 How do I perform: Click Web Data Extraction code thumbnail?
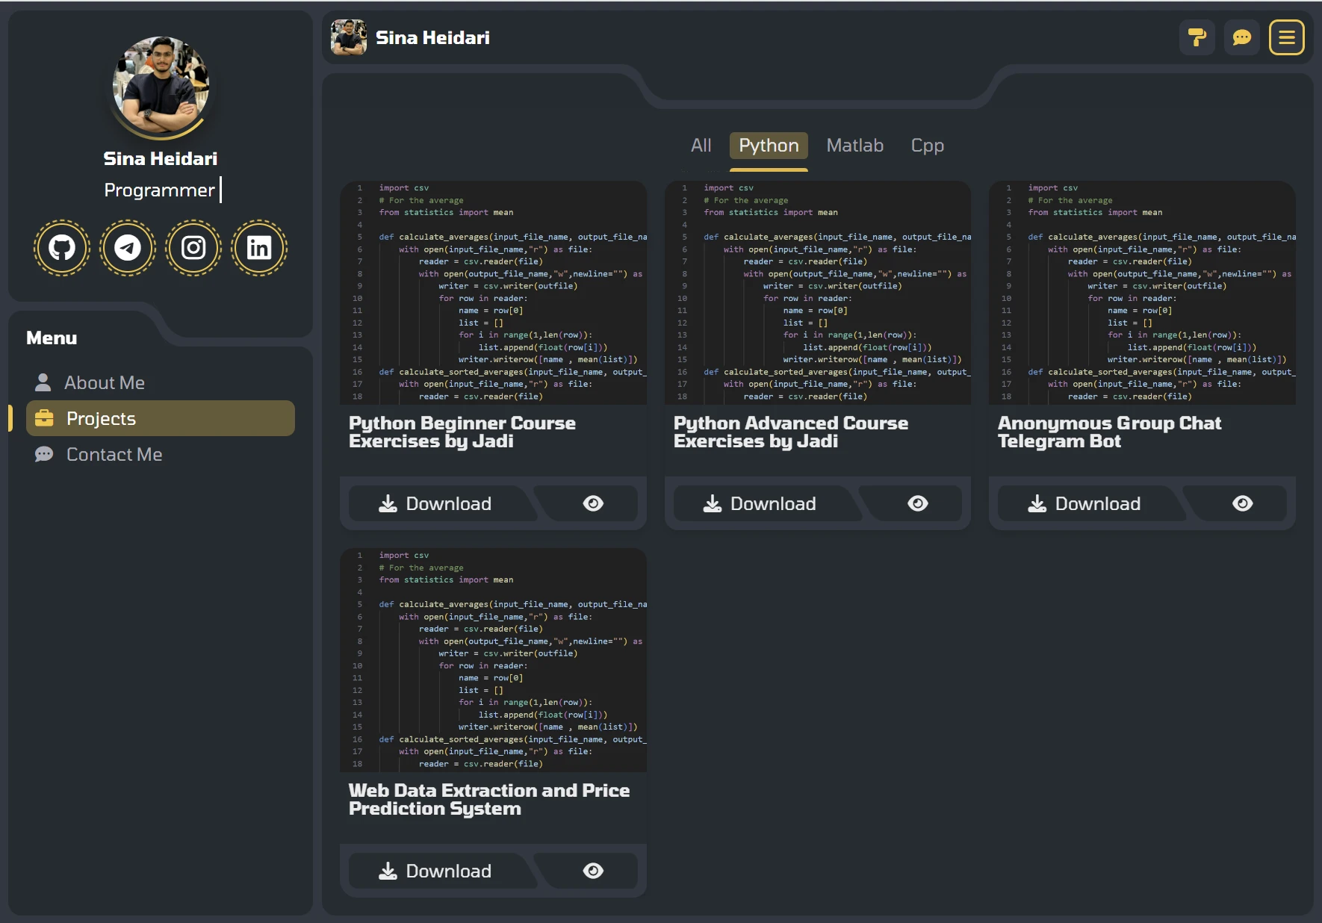point(493,661)
